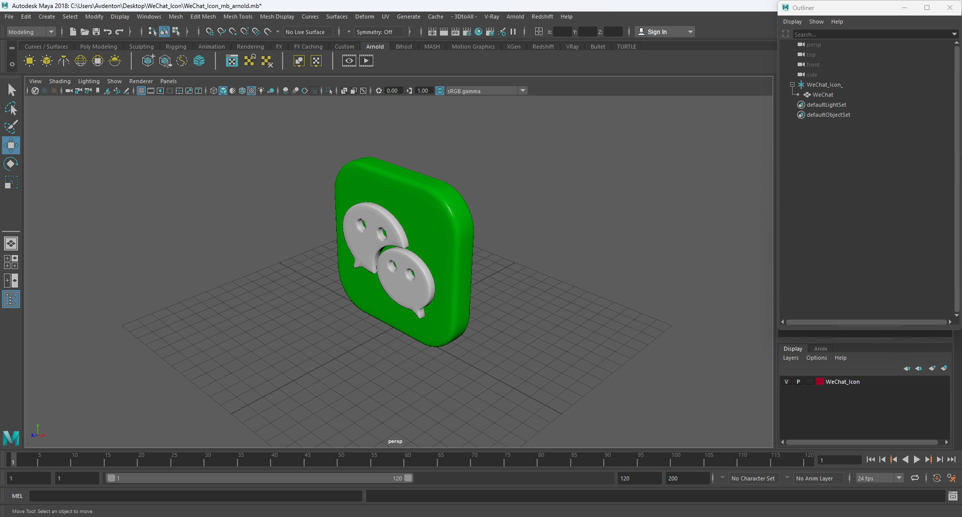Create an Arnold stand-in from the shelf
Viewport: 962px width, 517px height.
click(x=148, y=61)
